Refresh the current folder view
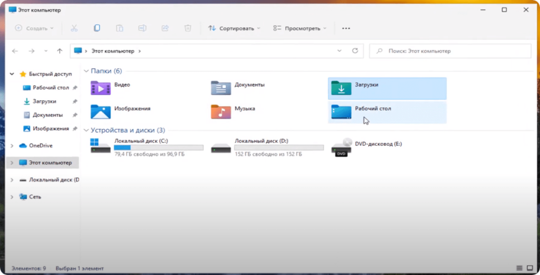The height and width of the screenshot is (275, 540). coord(355,51)
